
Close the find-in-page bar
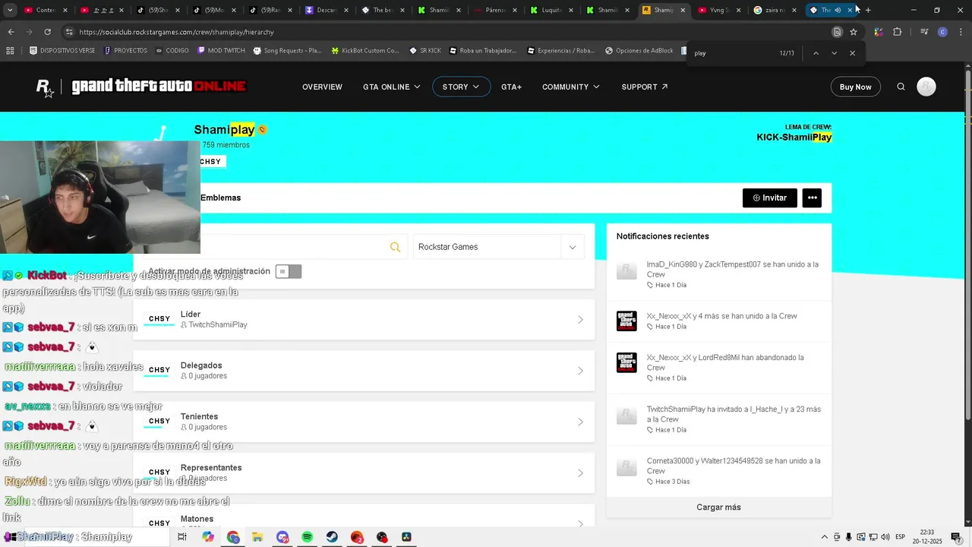[x=852, y=53]
